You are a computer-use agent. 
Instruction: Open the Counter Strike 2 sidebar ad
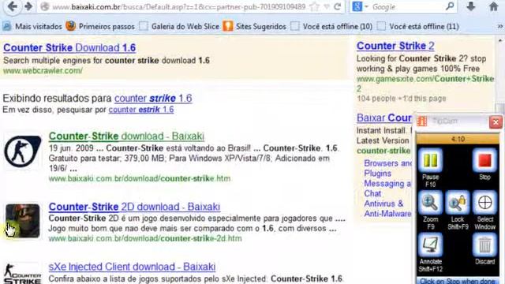(395, 46)
